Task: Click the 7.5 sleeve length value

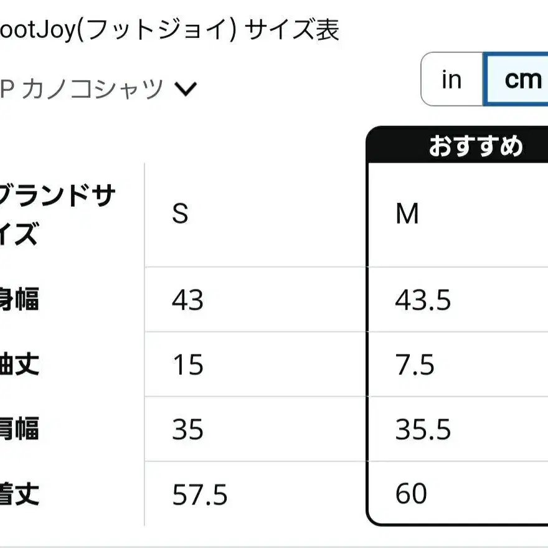Action: (415, 364)
